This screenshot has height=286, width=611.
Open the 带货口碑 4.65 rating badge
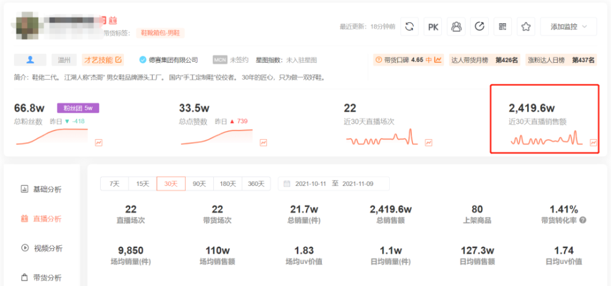pyautogui.click(x=408, y=60)
